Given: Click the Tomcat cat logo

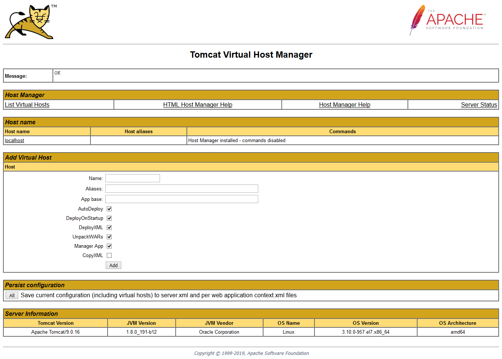Looking at the screenshot, I should pyautogui.click(x=29, y=21).
